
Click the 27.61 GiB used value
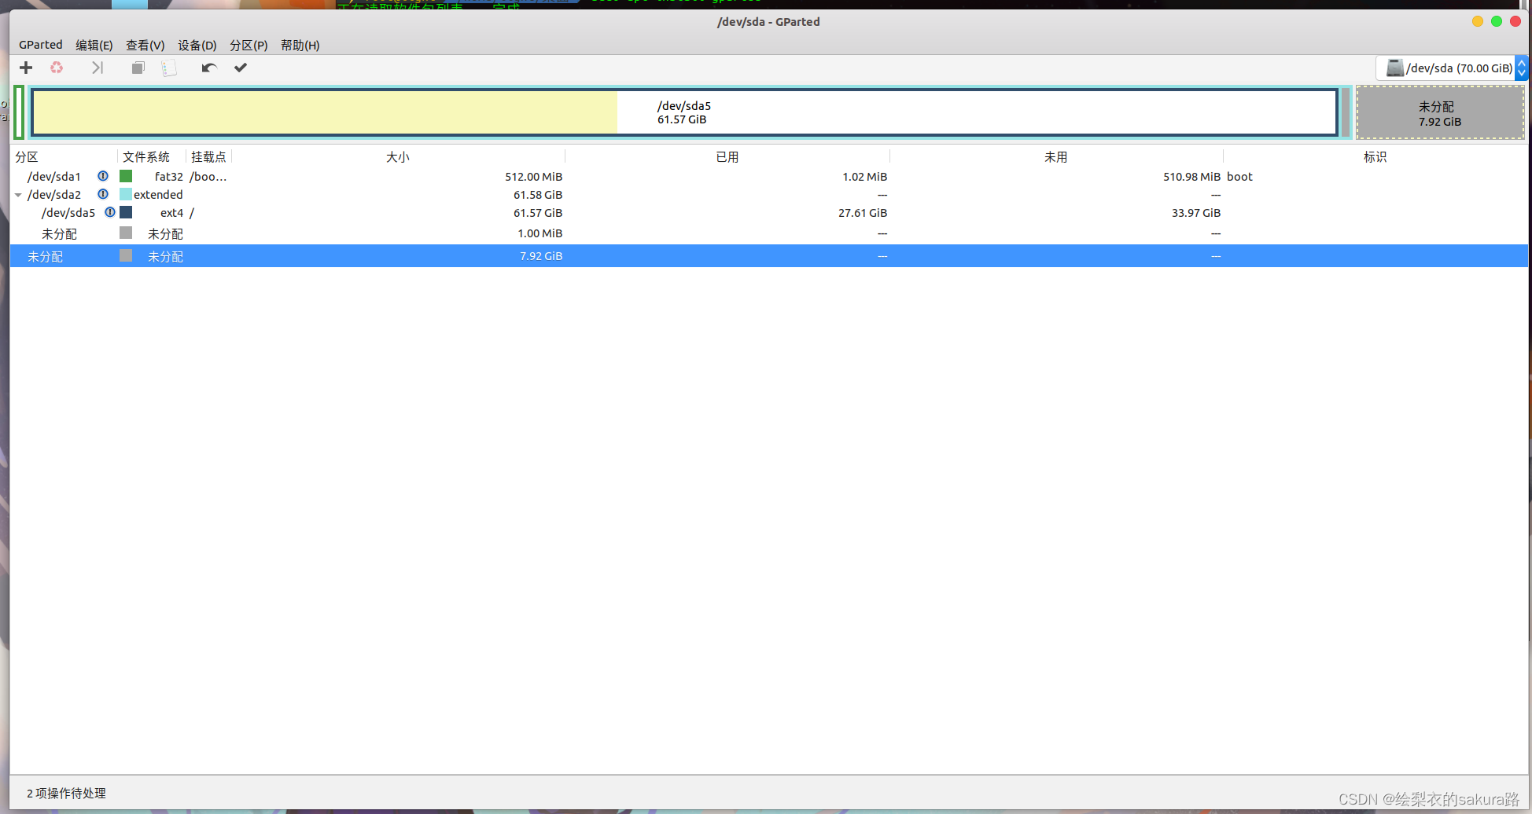pos(863,213)
